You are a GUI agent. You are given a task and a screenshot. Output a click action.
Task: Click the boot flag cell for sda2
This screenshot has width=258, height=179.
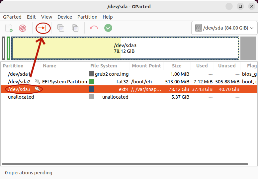point(250,82)
